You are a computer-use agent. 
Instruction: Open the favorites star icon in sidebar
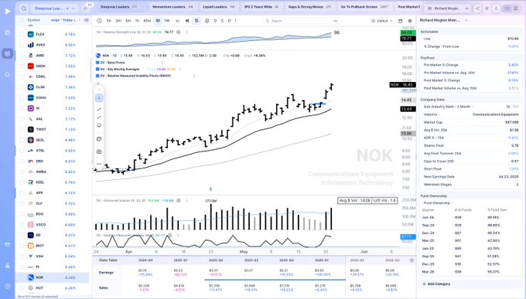click(8, 74)
